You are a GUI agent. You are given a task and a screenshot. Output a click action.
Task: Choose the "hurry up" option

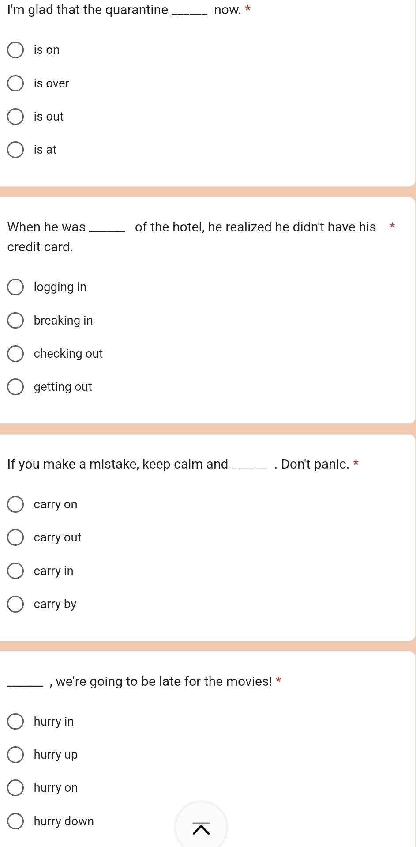[15, 755]
